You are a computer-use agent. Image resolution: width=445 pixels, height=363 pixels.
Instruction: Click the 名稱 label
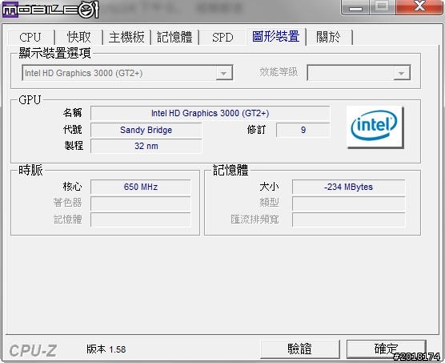pos(72,113)
